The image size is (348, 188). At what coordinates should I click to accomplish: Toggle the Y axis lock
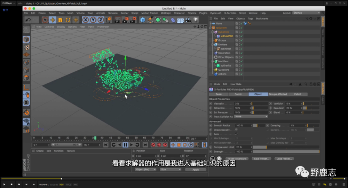point(93,20)
